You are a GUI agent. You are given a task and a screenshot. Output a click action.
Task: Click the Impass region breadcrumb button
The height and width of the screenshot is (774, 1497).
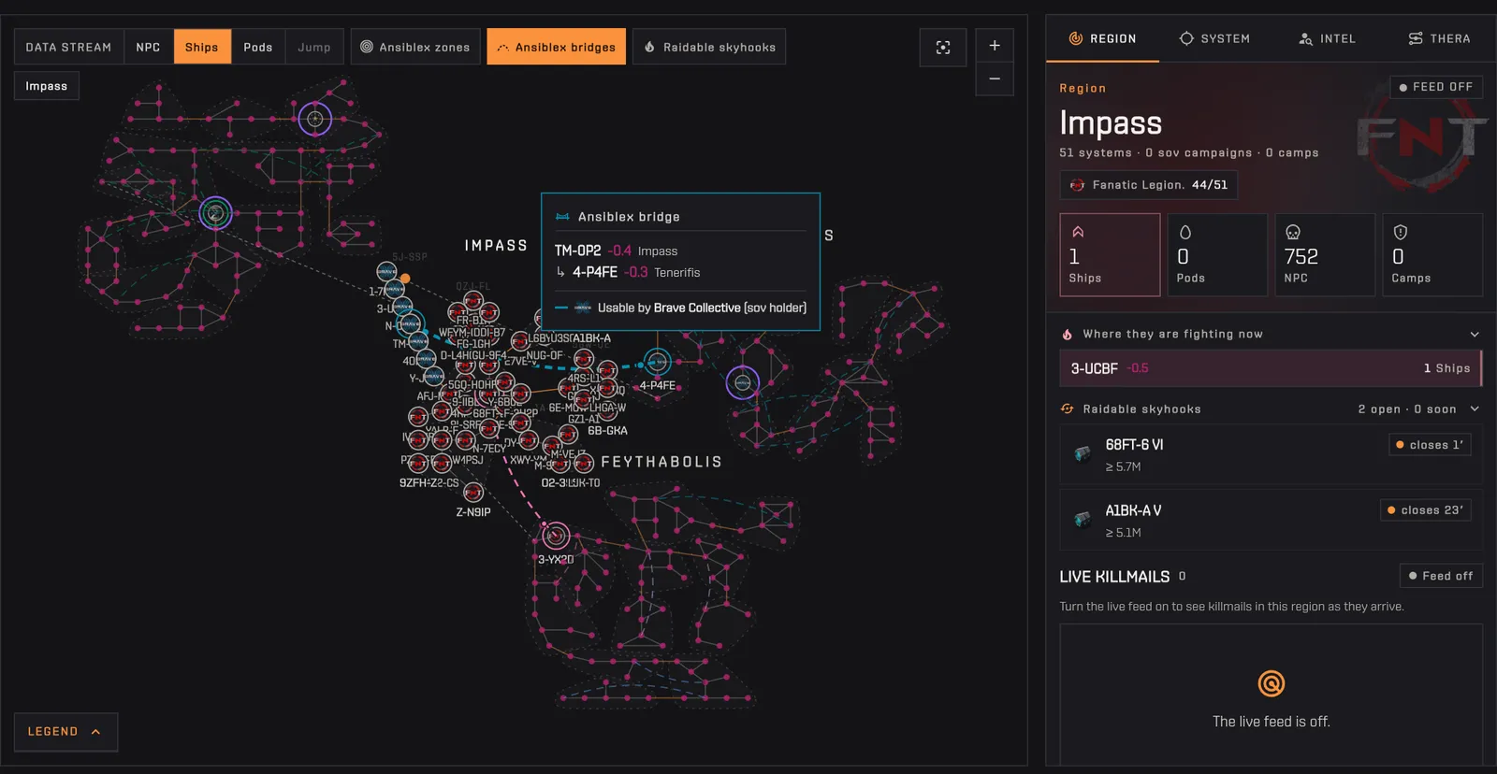click(x=47, y=86)
